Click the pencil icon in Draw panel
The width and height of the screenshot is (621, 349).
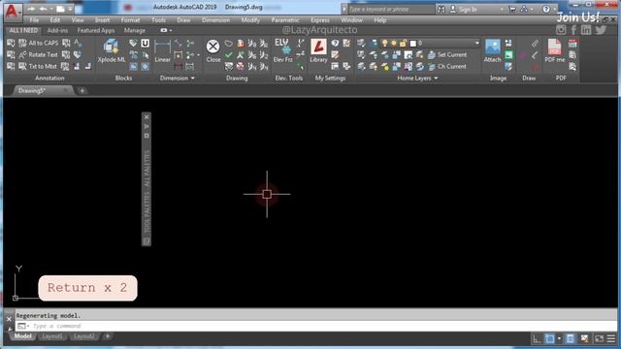click(535, 43)
